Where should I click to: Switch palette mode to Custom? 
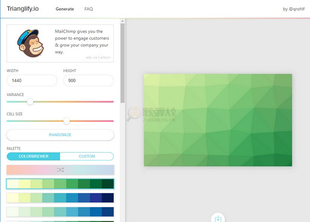87,156
